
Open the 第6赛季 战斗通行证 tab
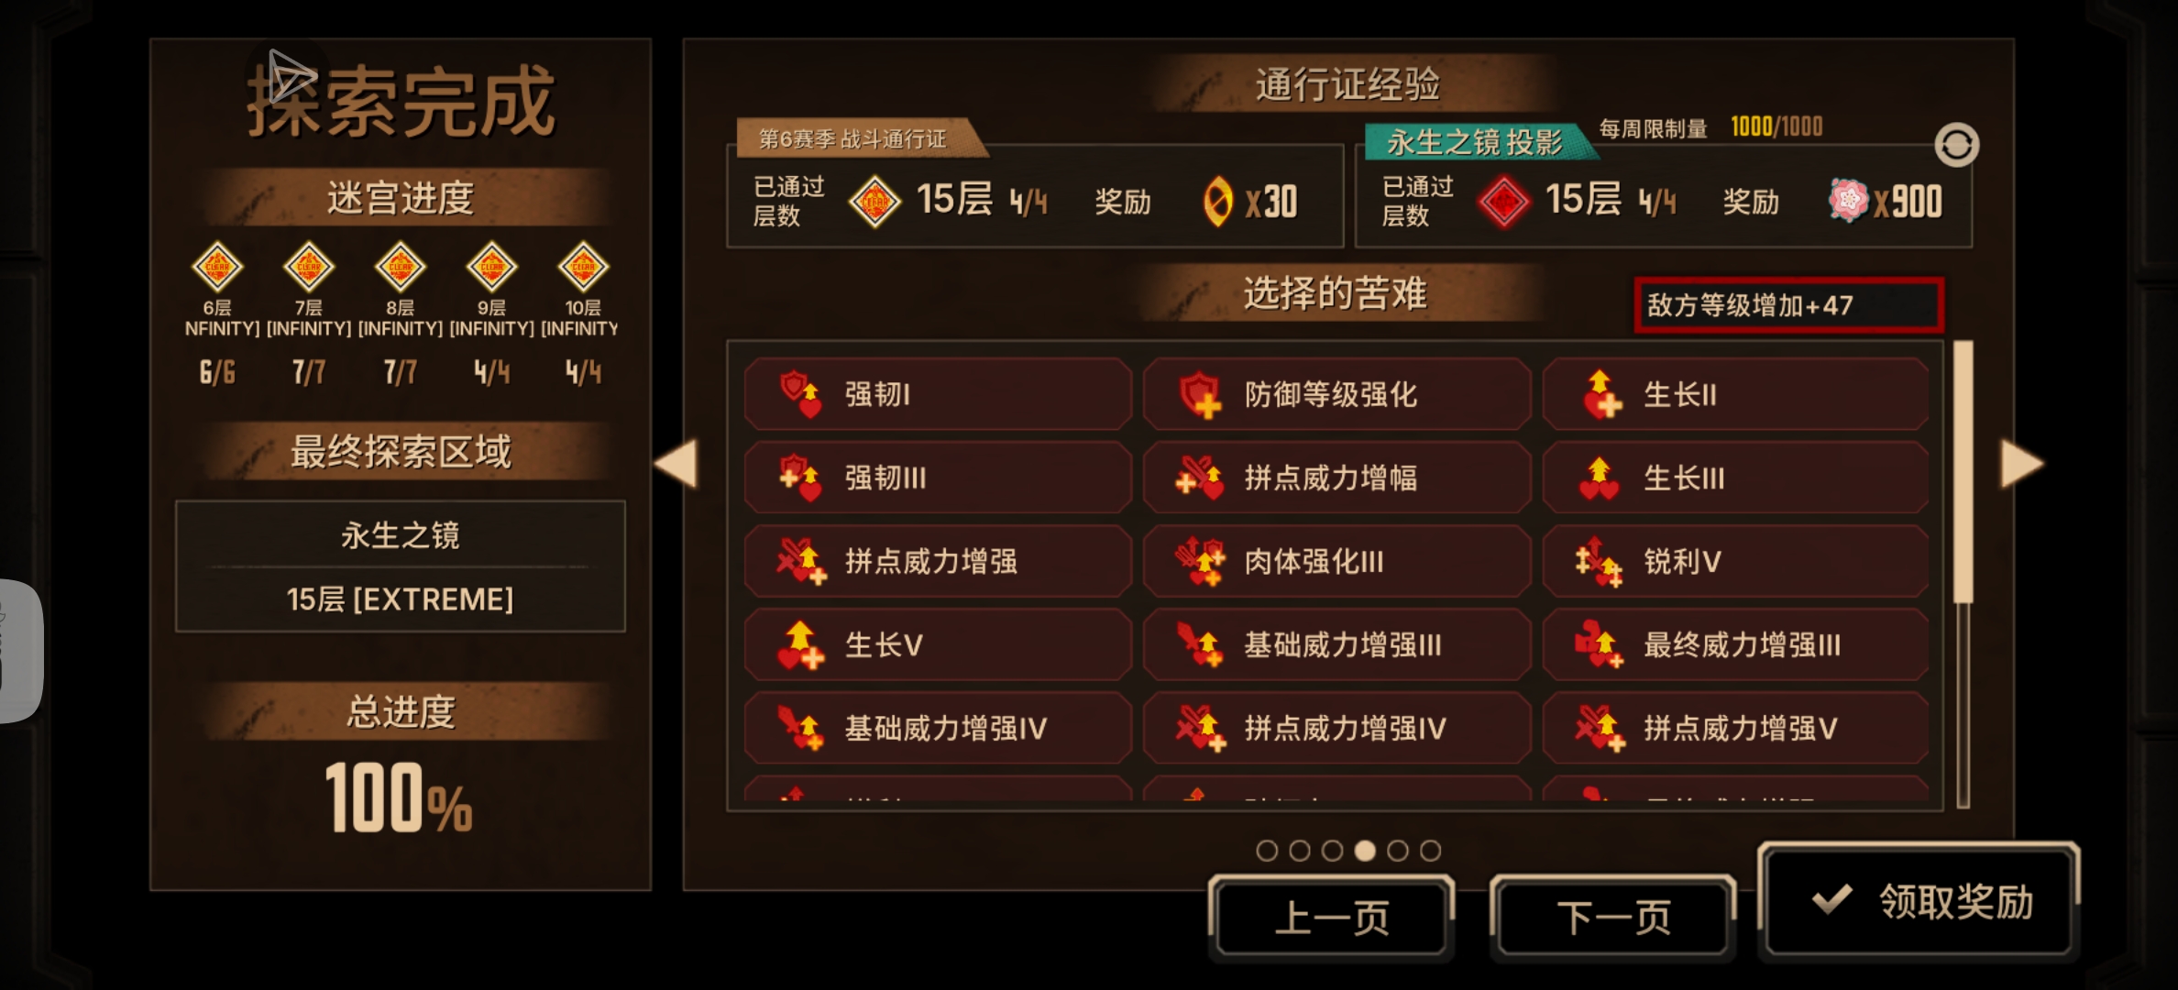pos(853,138)
